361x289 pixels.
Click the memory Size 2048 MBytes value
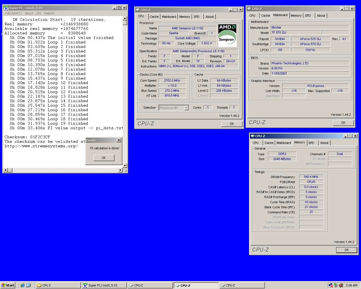point(282,159)
